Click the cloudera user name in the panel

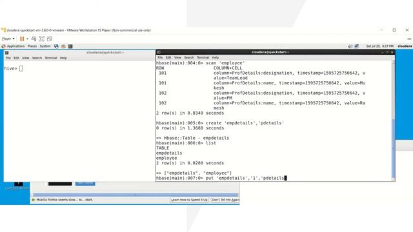[405, 46]
